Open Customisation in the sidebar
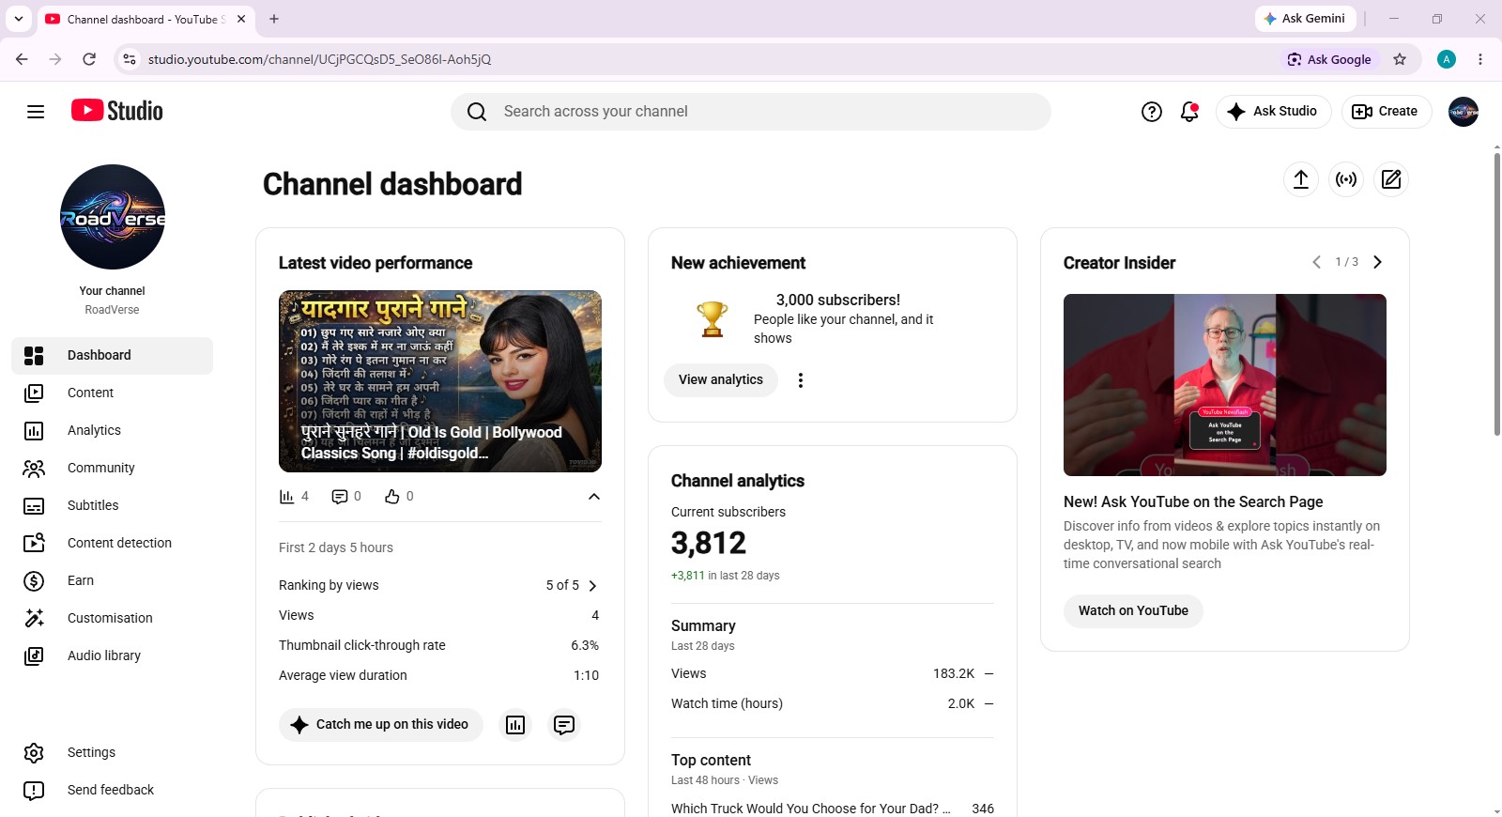This screenshot has height=817, width=1502. click(113, 618)
